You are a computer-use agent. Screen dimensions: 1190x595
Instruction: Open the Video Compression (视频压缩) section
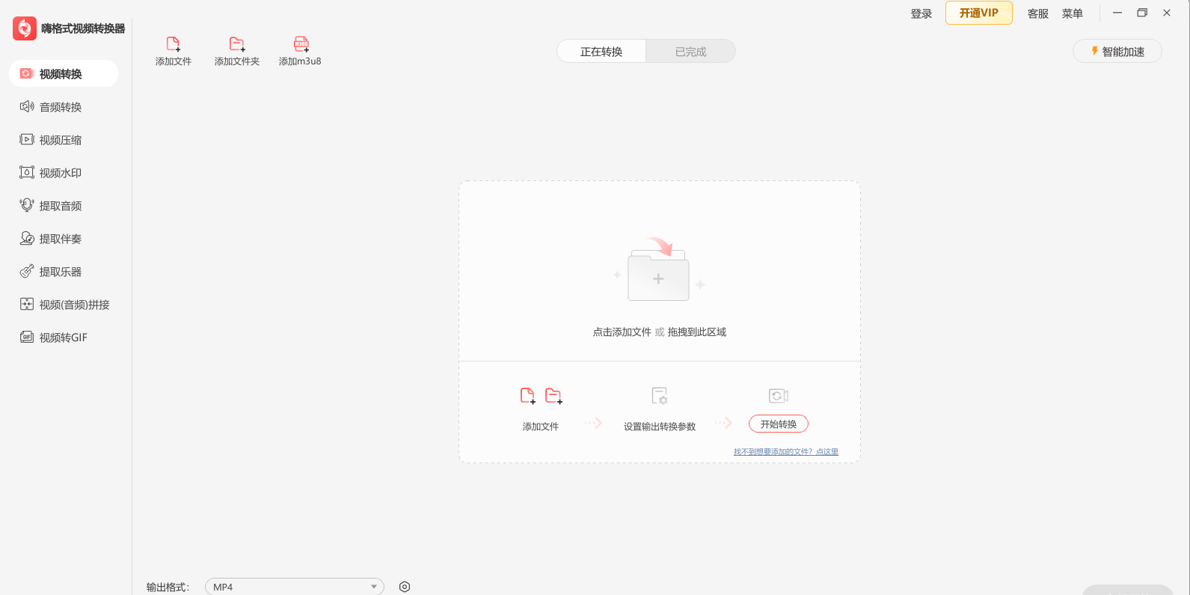click(61, 140)
